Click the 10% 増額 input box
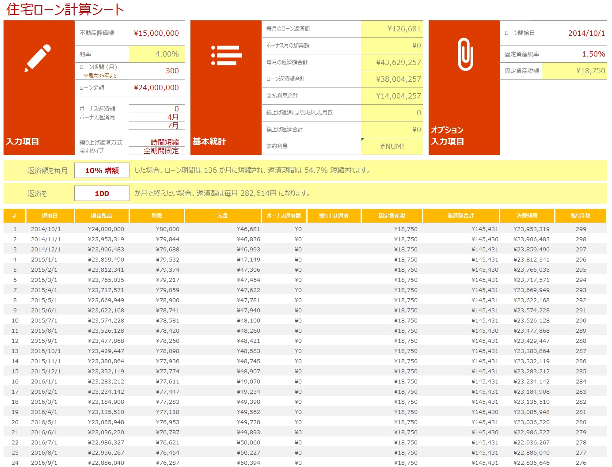612x467 pixels. [102, 171]
